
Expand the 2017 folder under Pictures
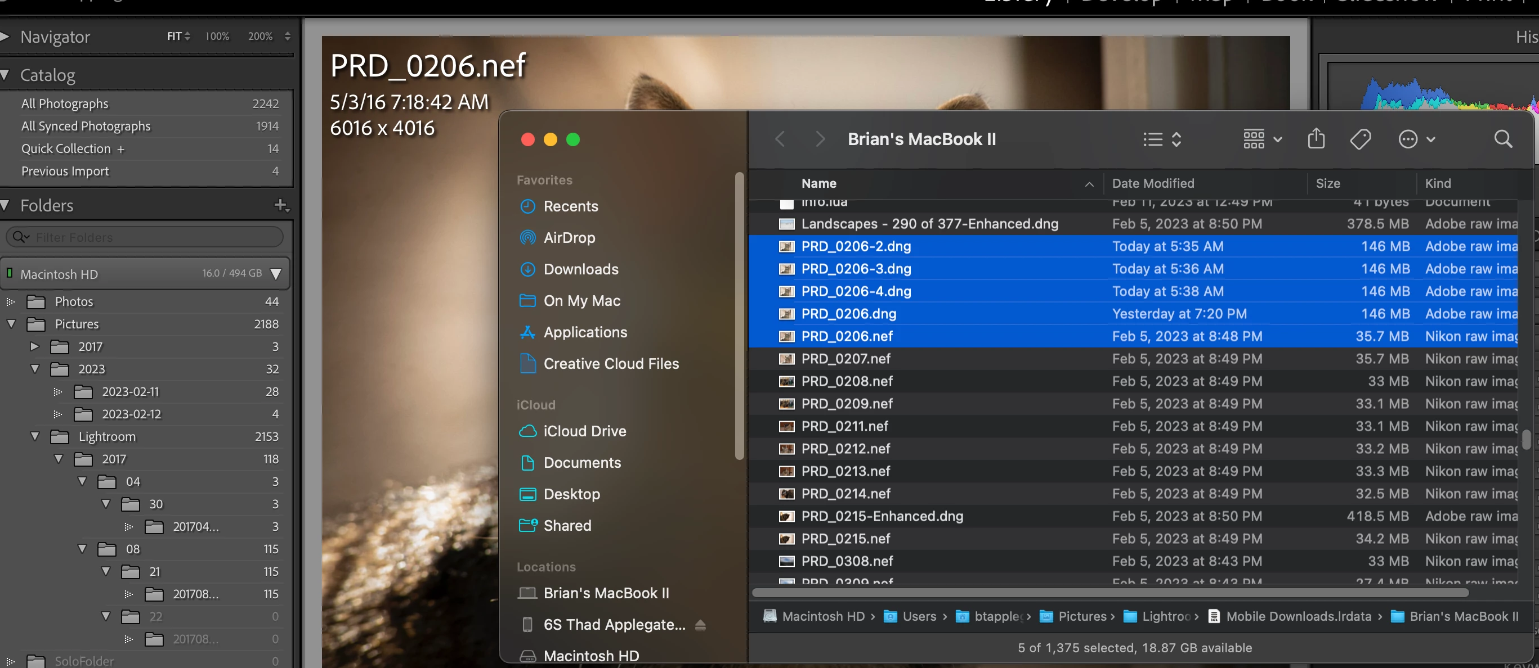pyautogui.click(x=35, y=346)
